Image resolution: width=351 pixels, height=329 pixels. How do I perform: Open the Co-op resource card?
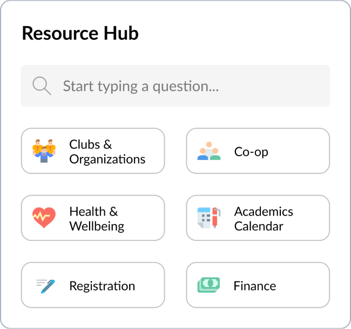tap(258, 151)
